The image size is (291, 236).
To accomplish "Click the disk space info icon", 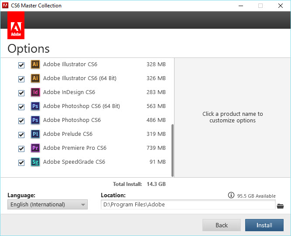I will pyautogui.click(x=231, y=195).
